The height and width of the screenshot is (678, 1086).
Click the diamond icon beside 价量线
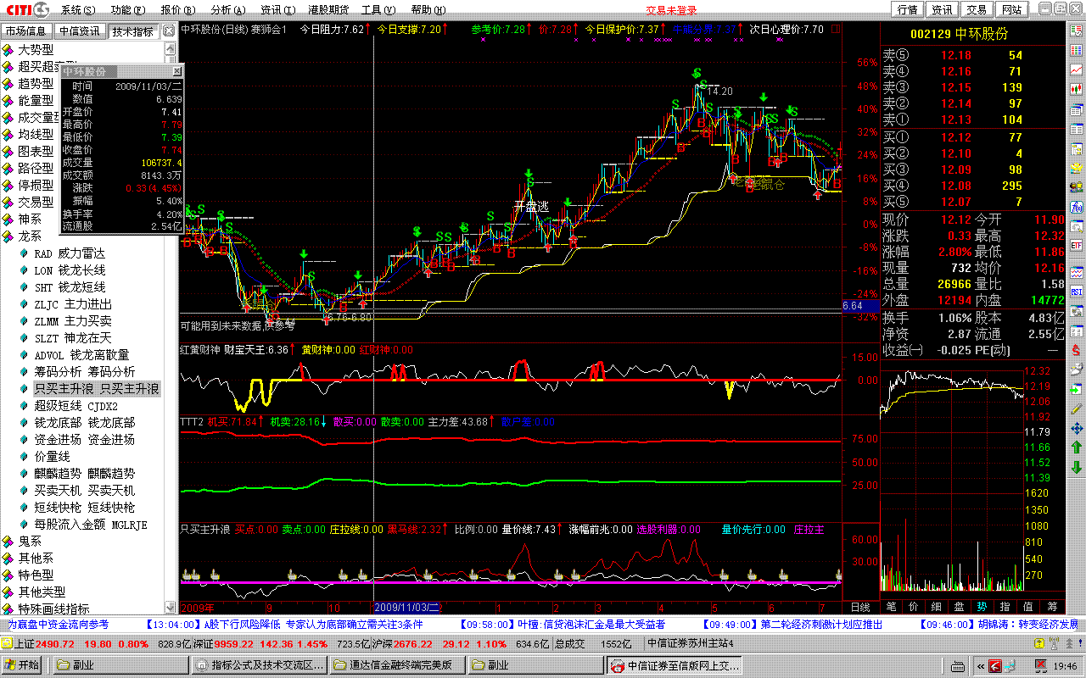coord(25,457)
